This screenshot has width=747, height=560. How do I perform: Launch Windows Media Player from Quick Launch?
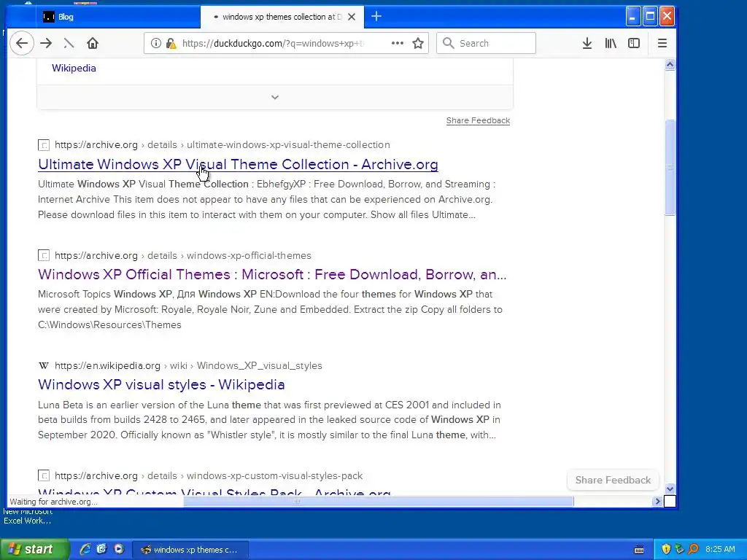(119, 549)
